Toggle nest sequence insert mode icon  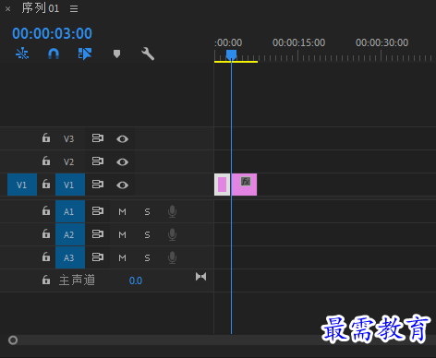pos(22,54)
